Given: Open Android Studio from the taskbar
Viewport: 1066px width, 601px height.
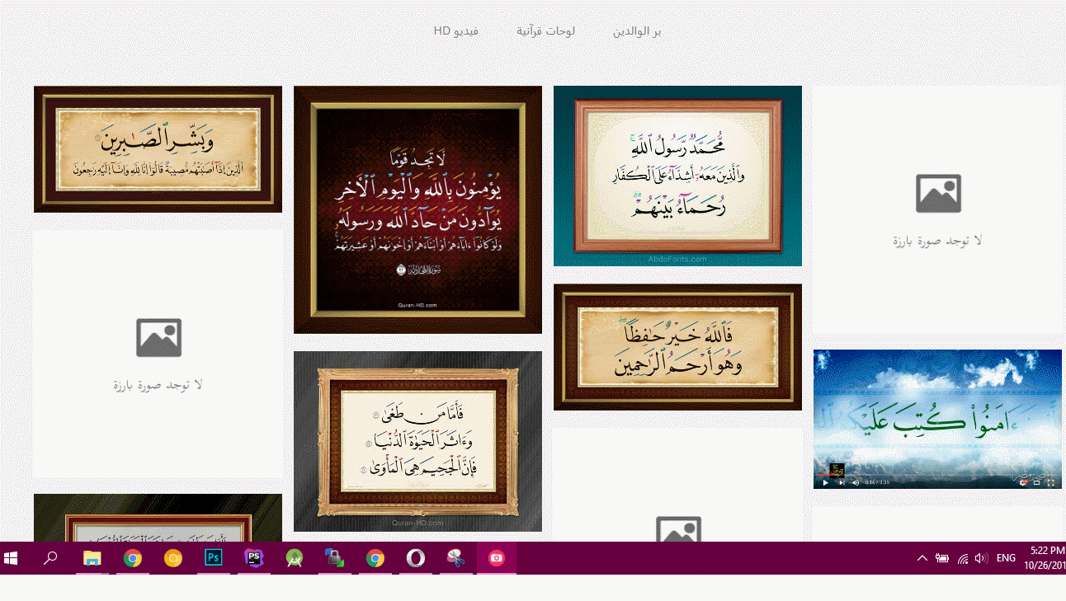Looking at the screenshot, I should [x=294, y=558].
